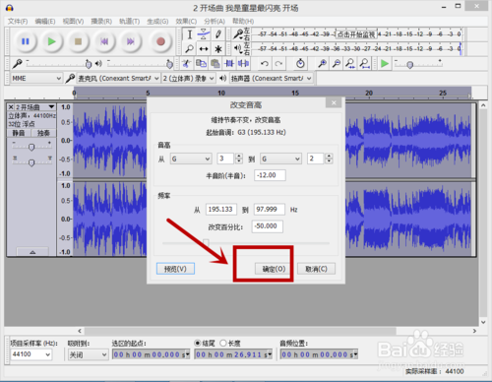Click the percent change slider in dialog

coord(246,243)
